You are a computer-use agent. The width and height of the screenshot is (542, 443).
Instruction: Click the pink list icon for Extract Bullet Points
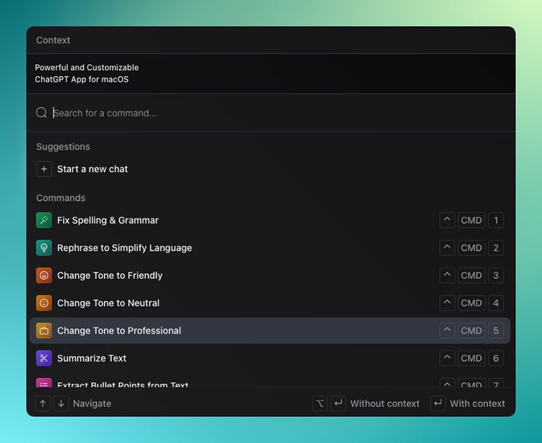click(44, 383)
